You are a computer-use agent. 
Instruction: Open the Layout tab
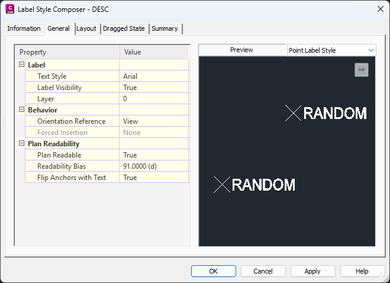86,28
